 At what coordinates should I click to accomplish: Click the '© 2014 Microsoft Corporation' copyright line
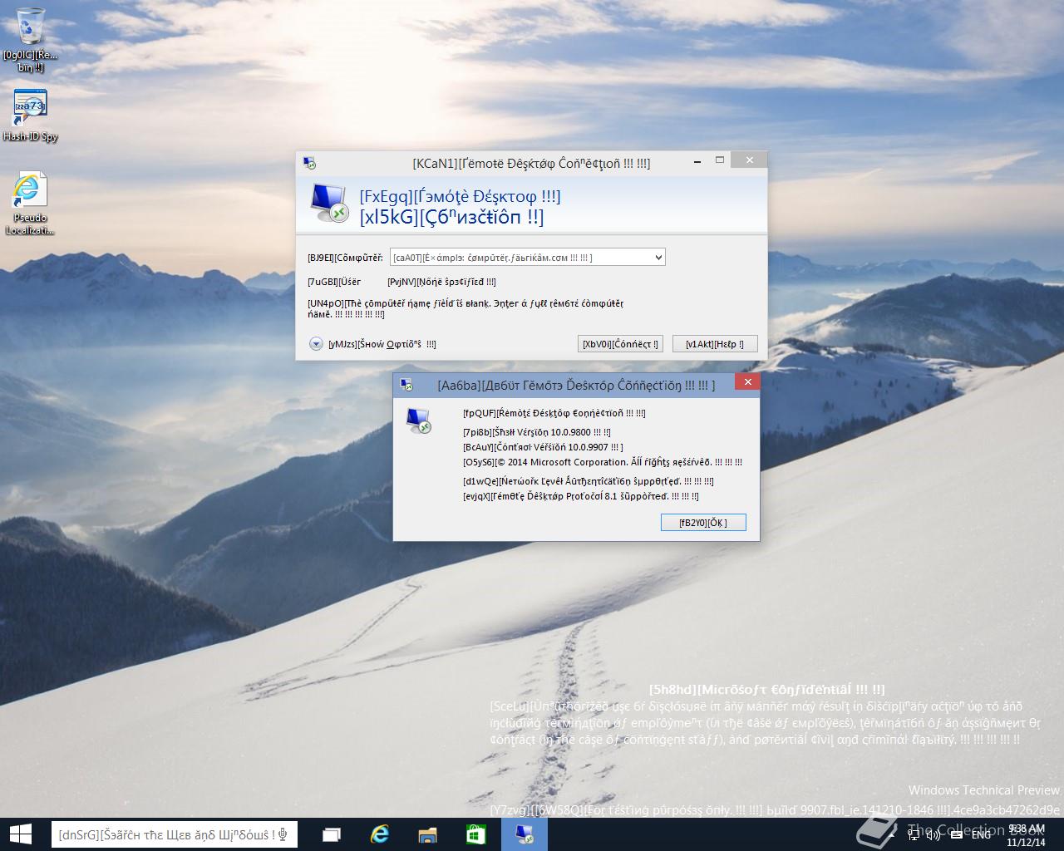coord(603,462)
